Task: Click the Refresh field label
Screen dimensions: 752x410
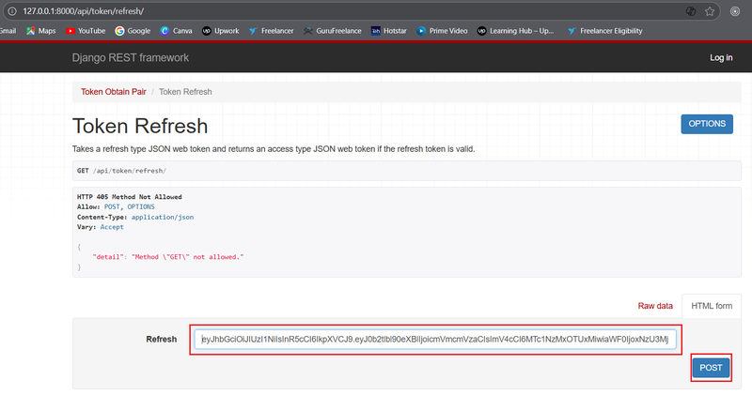Action: [x=161, y=340]
